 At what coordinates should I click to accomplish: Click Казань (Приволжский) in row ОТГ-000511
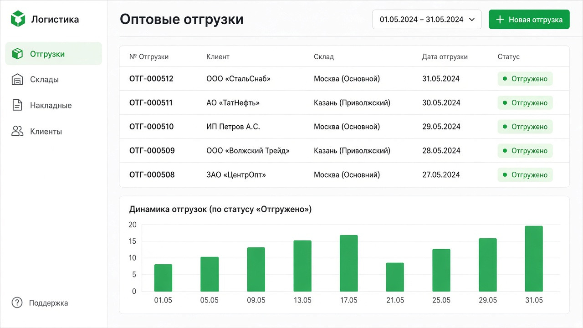(x=352, y=103)
